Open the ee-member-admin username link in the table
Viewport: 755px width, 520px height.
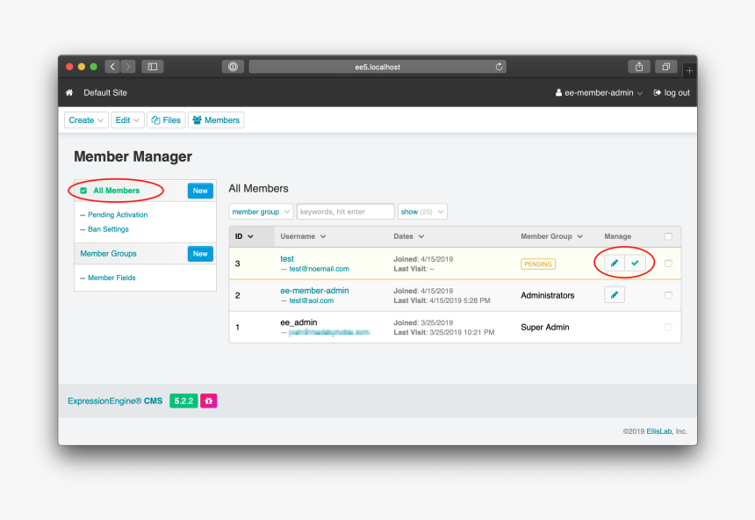314,291
